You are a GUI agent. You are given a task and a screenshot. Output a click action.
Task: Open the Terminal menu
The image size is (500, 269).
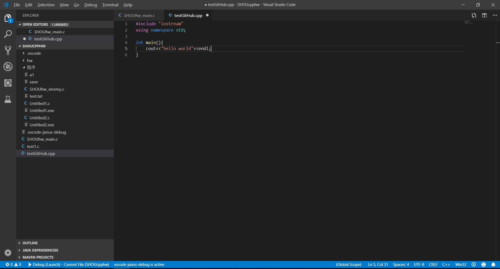click(x=110, y=5)
